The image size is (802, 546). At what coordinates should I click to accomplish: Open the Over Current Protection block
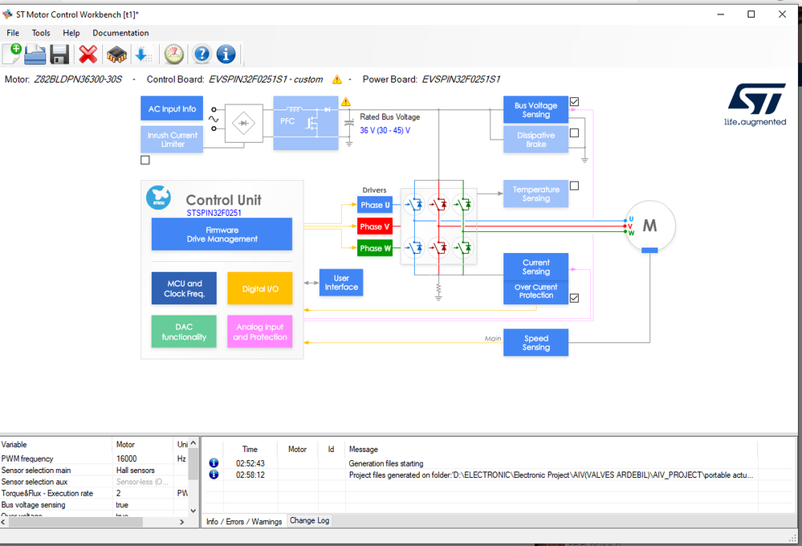pyautogui.click(x=535, y=291)
